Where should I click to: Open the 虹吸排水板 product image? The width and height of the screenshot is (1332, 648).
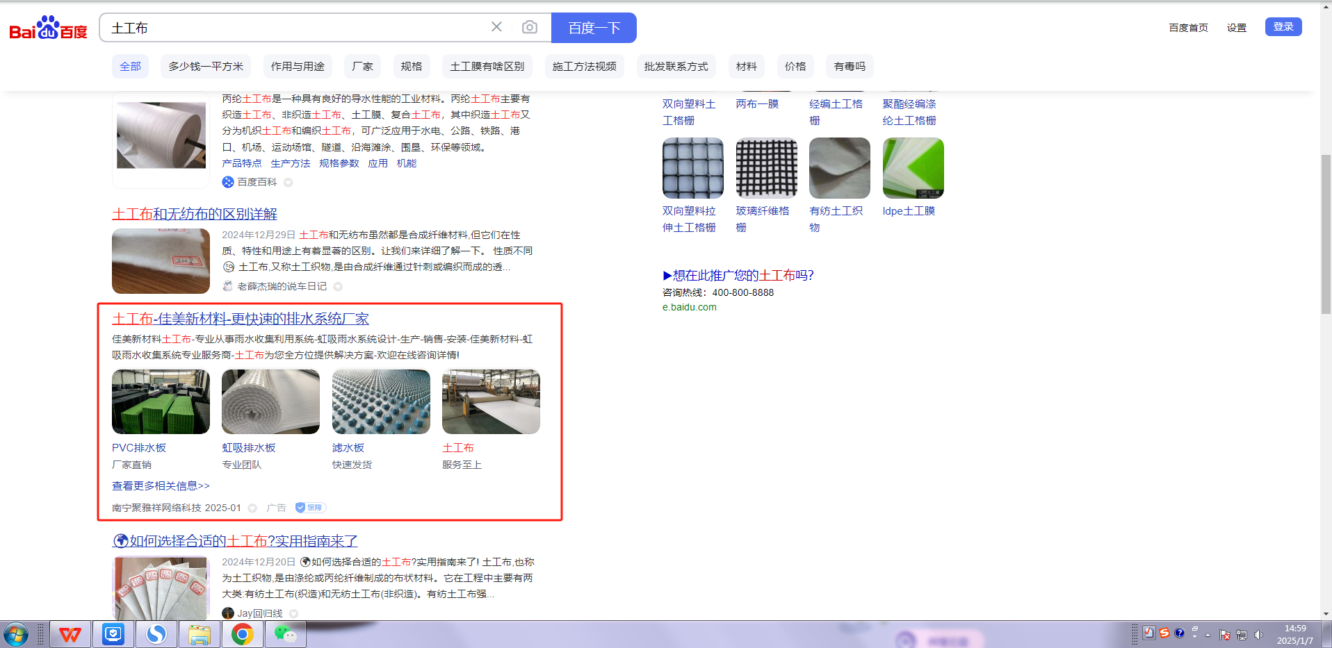pos(270,401)
